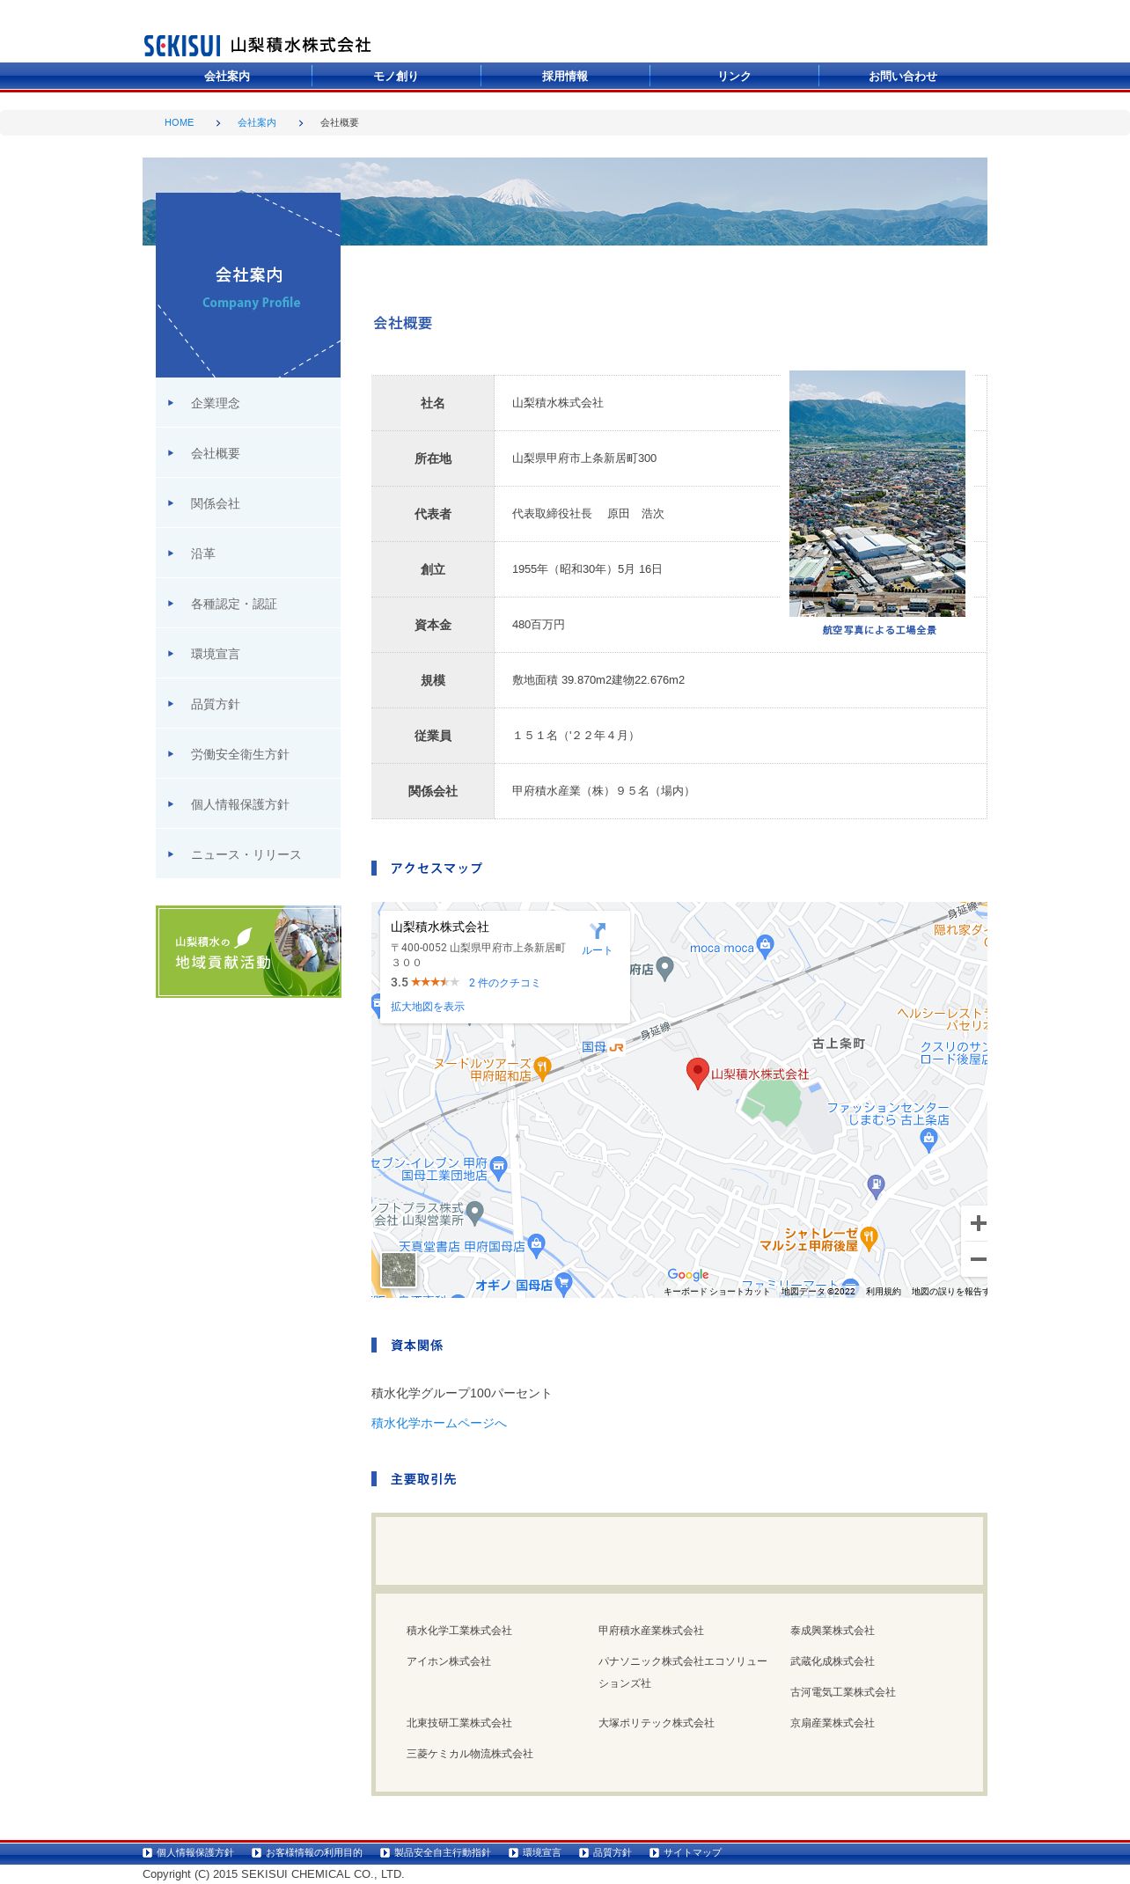The width and height of the screenshot is (1130, 1884).
Task: Click the 480百万円 capital value
Action: point(539,625)
